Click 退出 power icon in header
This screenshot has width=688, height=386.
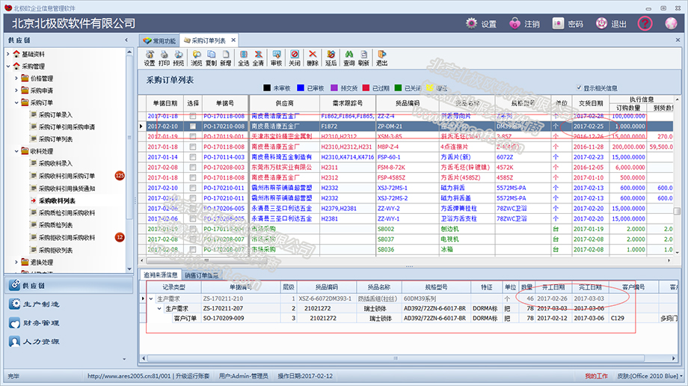click(611, 24)
